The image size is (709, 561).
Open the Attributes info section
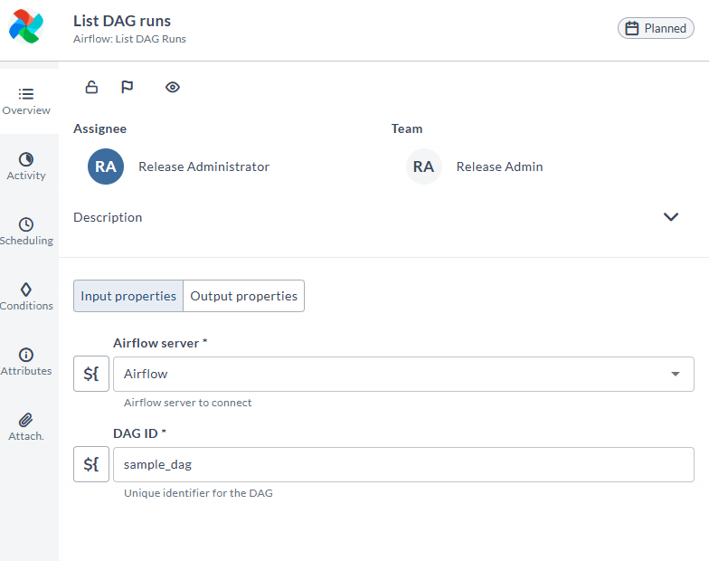pos(26,362)
